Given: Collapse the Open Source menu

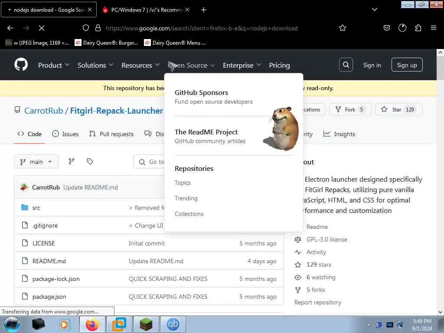Looking at the screenshot, I should 191,65.
